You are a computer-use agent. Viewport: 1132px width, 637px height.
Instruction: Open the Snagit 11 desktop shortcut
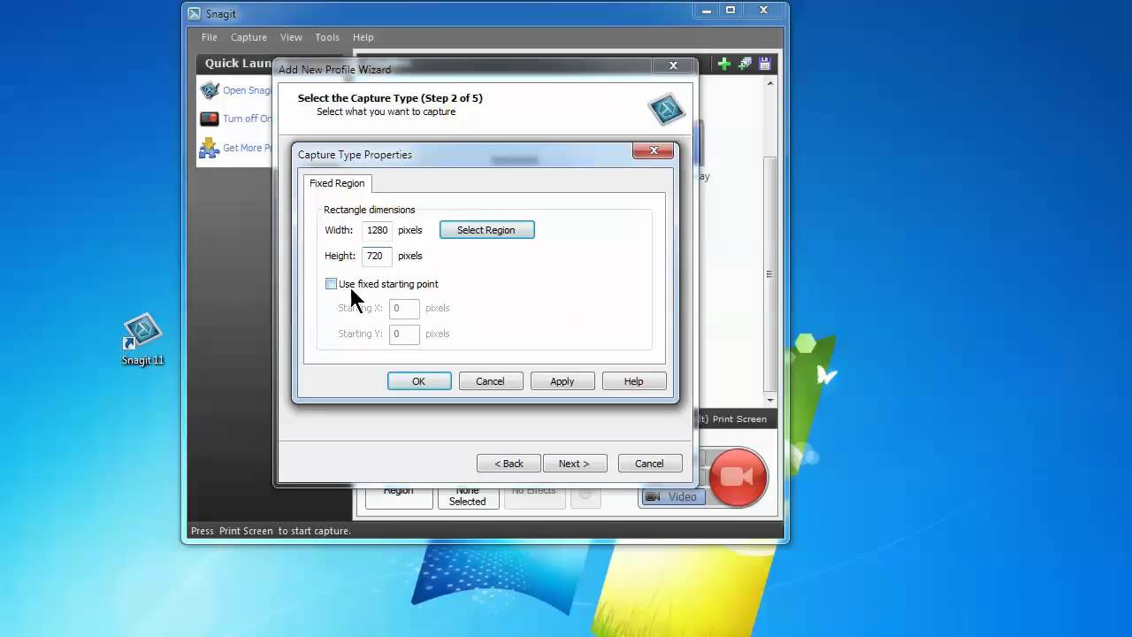142,340
